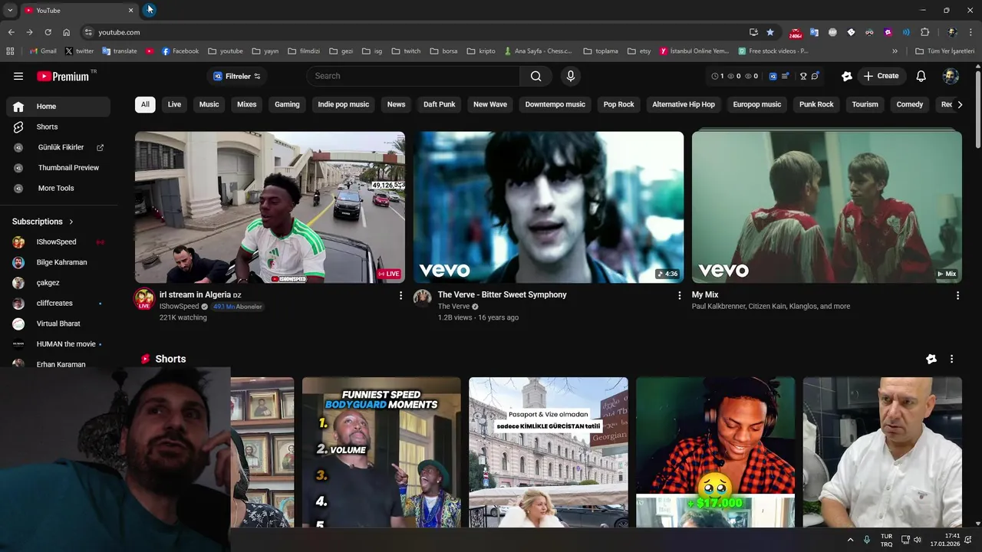This screenshot has height=552, width=982.
Task: Click the magnifier search button
Action: pyautogui.click(x=536, y=76)
